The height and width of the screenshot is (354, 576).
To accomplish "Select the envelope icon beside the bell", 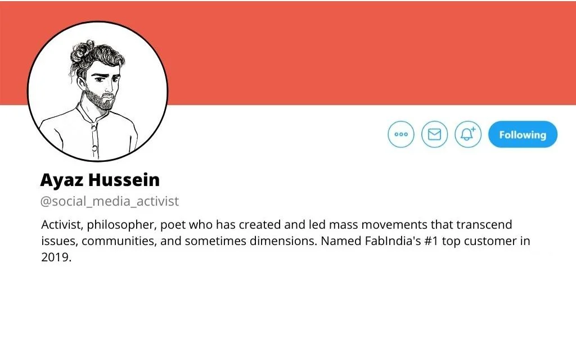I will click(x=434, y=134).
